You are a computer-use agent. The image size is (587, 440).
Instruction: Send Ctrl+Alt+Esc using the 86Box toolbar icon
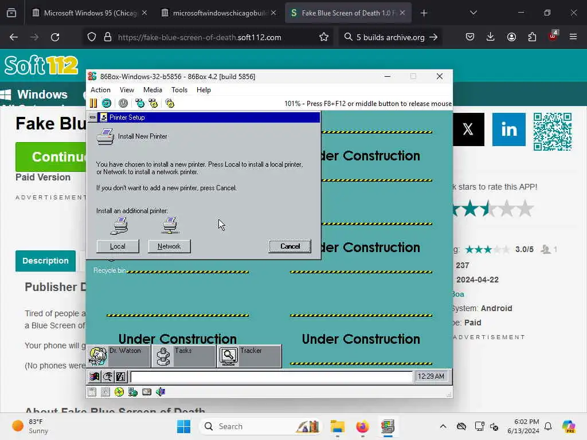point(153,103)
